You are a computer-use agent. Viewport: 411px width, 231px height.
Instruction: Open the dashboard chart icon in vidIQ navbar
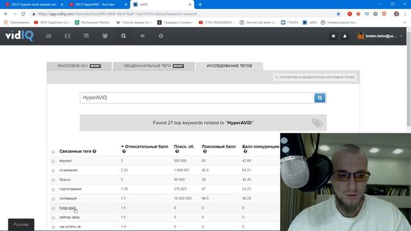[x=49, y=36]
